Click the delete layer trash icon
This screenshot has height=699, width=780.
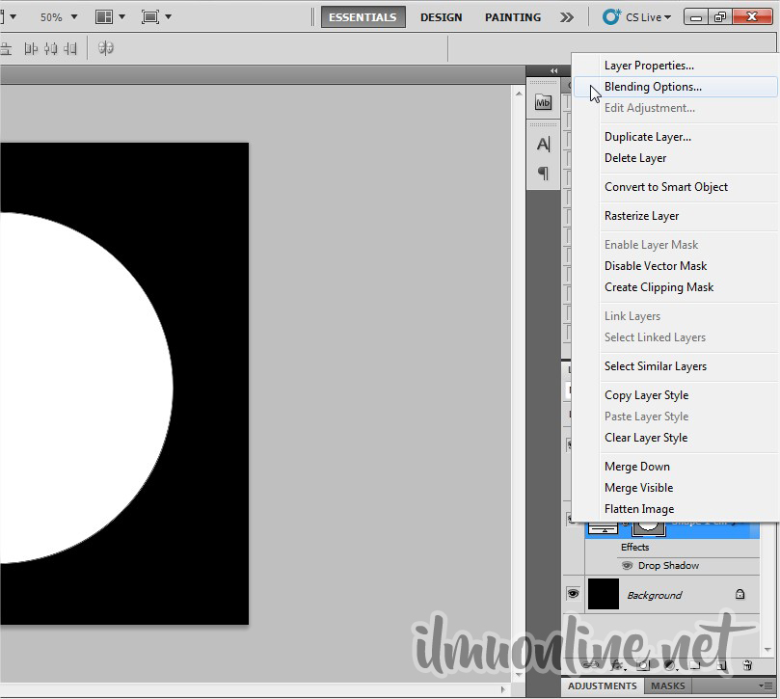[746, 665]
